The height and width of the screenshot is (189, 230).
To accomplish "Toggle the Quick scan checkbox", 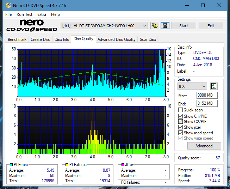I will pyautogui.click(x=180, y=110).
